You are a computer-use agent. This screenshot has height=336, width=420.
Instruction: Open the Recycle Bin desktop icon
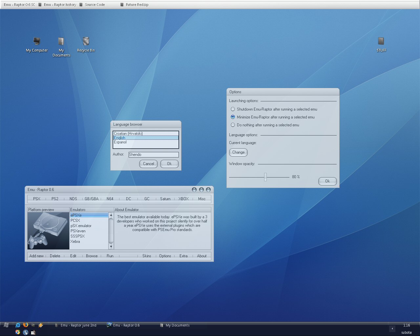(86, 45)
